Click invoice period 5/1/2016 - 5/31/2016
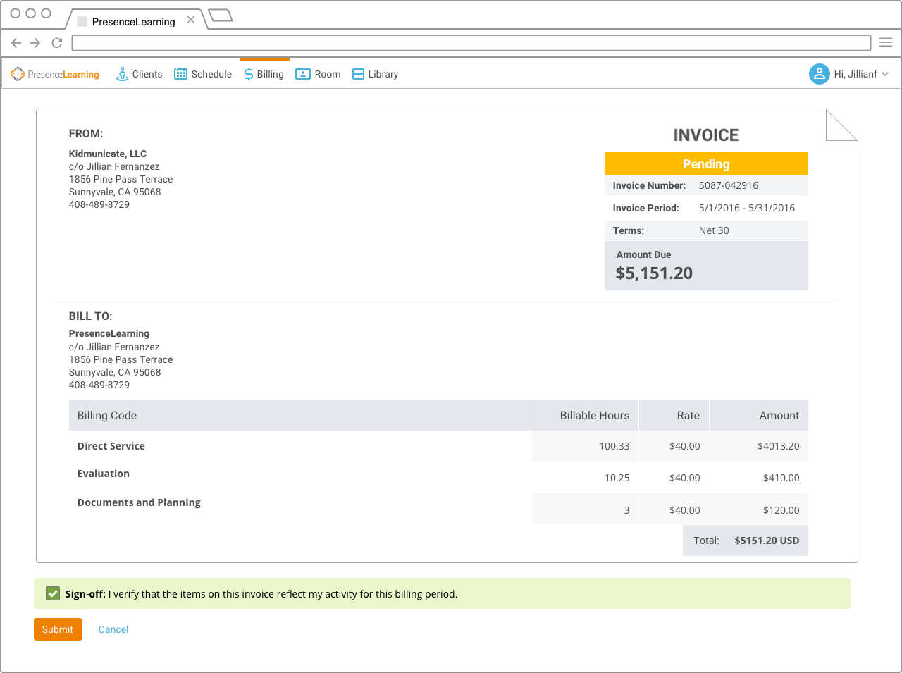 (x=747, y=208)
